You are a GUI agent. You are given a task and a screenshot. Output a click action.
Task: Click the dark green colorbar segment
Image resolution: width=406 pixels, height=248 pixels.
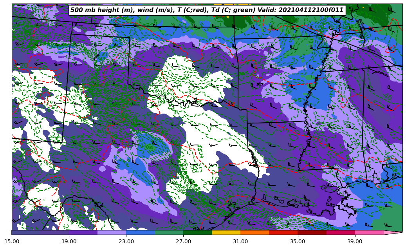pyautogui.click(x=197, y=232)
